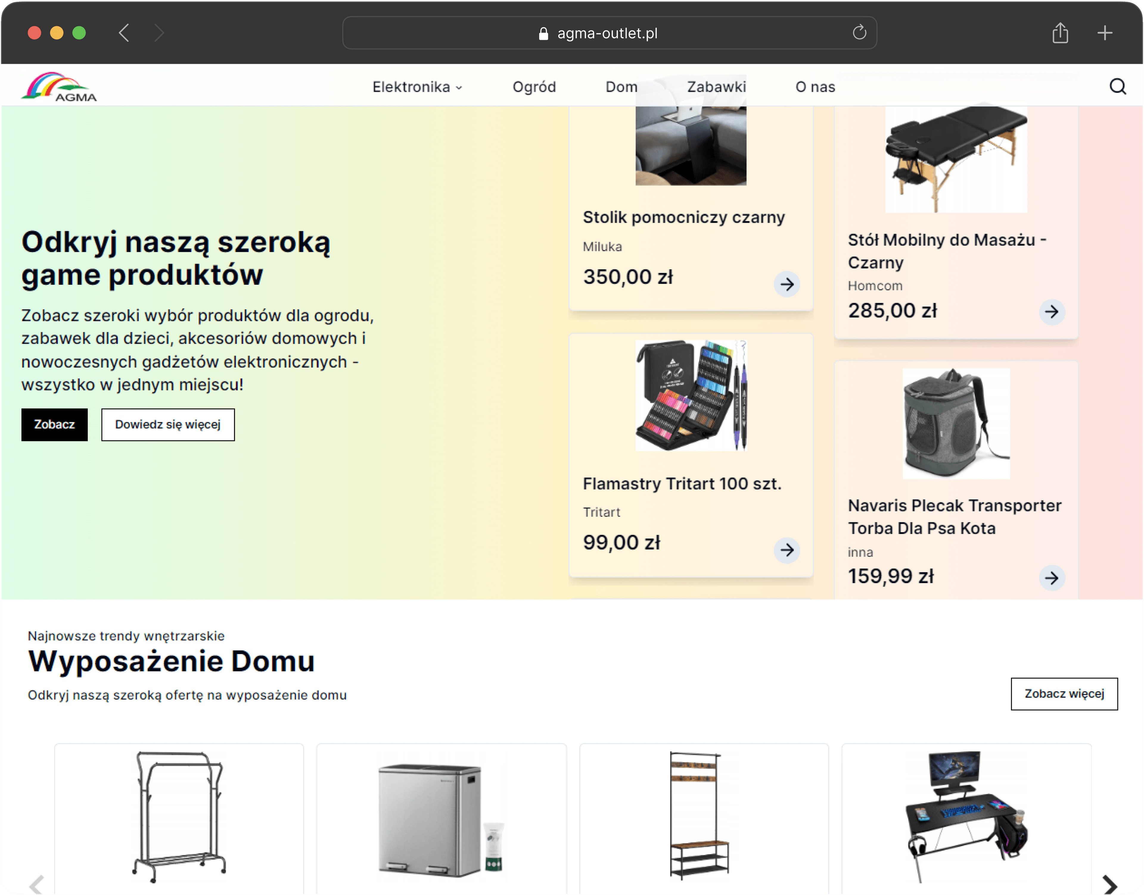Viewport: 1144px width, 895px height.
Task: Go back using browser back arrow
Action: (124, 32)
